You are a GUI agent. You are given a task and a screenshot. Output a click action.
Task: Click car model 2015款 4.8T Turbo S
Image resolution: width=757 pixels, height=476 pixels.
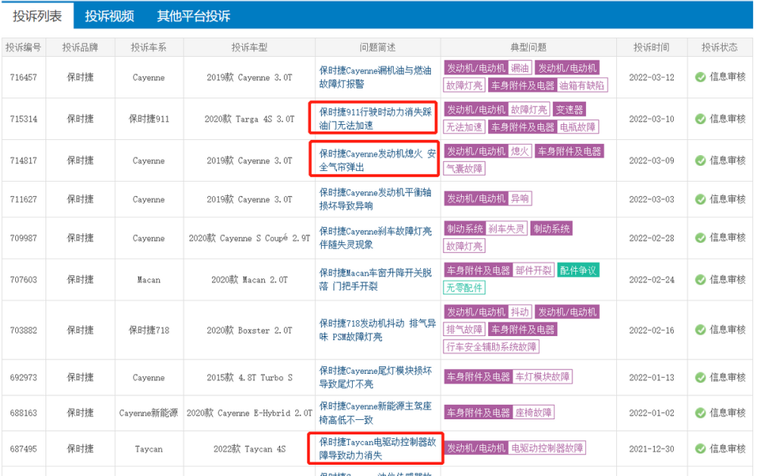point(249,378)
